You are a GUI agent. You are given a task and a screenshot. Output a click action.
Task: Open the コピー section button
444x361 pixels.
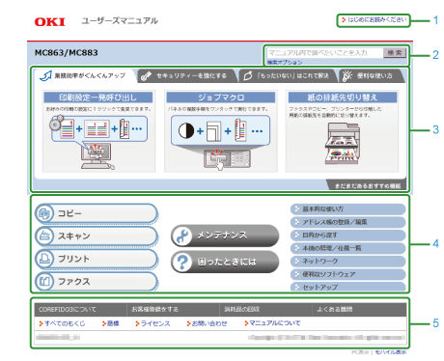click(x=97, y=213)
